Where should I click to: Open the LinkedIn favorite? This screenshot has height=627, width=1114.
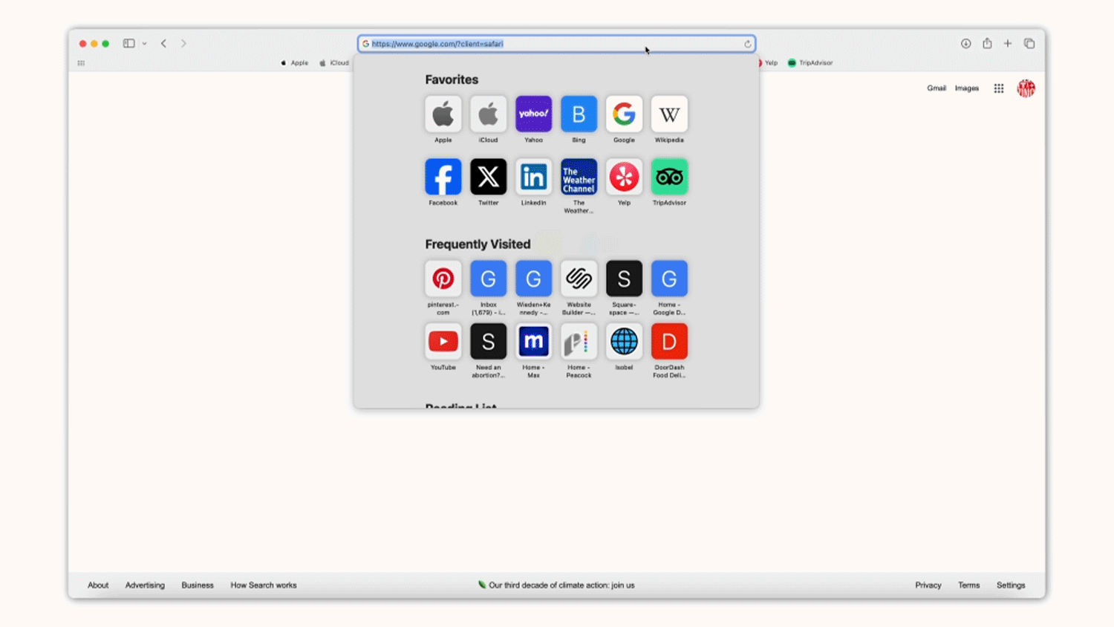coord(534,177)
